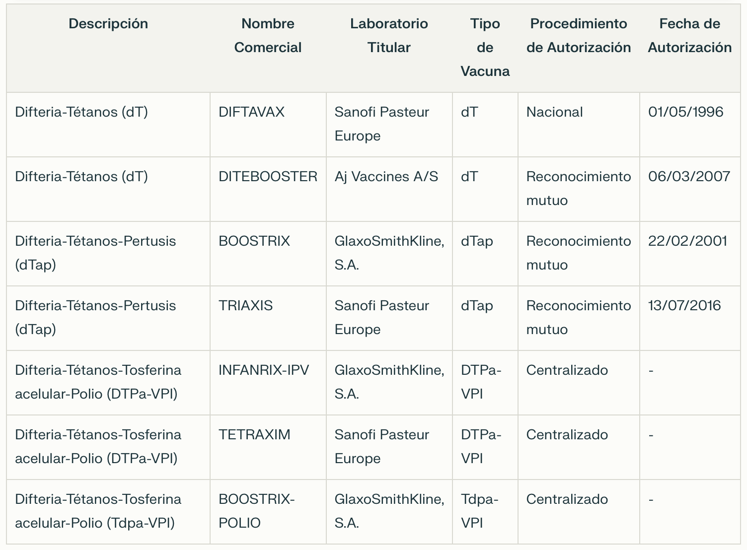
Task: Select the Fecha de Autorización header
Action: [689, 36]
